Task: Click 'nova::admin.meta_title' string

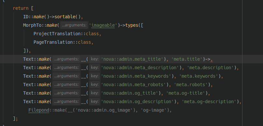Action: [x=132, y=59]
